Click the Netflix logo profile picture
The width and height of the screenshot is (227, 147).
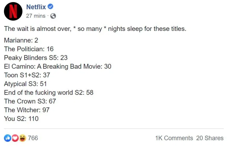tap(13, 11)
